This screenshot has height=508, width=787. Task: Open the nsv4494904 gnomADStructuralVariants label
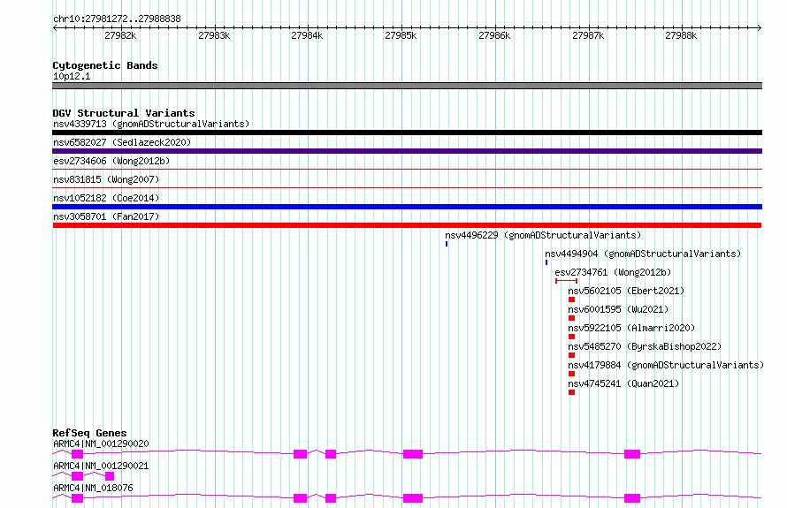point(643,254)
